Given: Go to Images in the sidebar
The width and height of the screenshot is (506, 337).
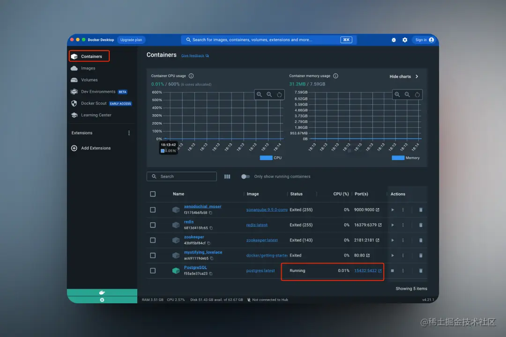Looking at the screenshot, I should click(88, 68).
